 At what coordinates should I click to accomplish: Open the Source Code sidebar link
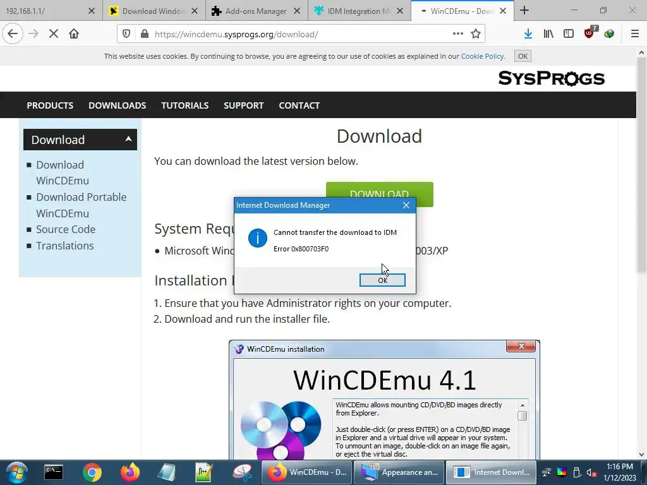tap(66, 229)
